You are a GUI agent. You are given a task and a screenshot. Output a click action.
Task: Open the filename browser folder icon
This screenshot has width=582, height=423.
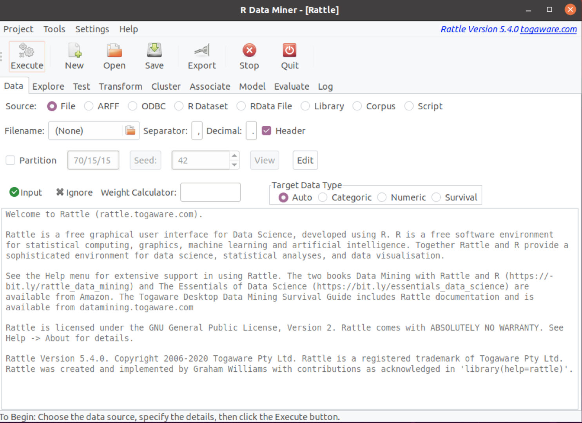pos(131,130)
